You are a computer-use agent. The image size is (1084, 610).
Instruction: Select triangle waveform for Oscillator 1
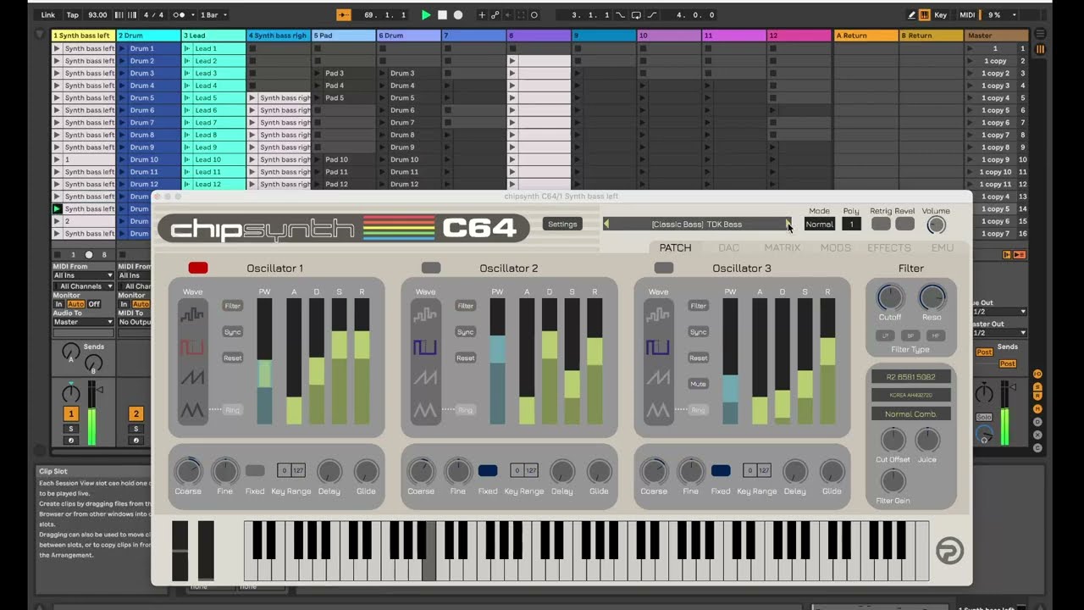tap(192, 411)
